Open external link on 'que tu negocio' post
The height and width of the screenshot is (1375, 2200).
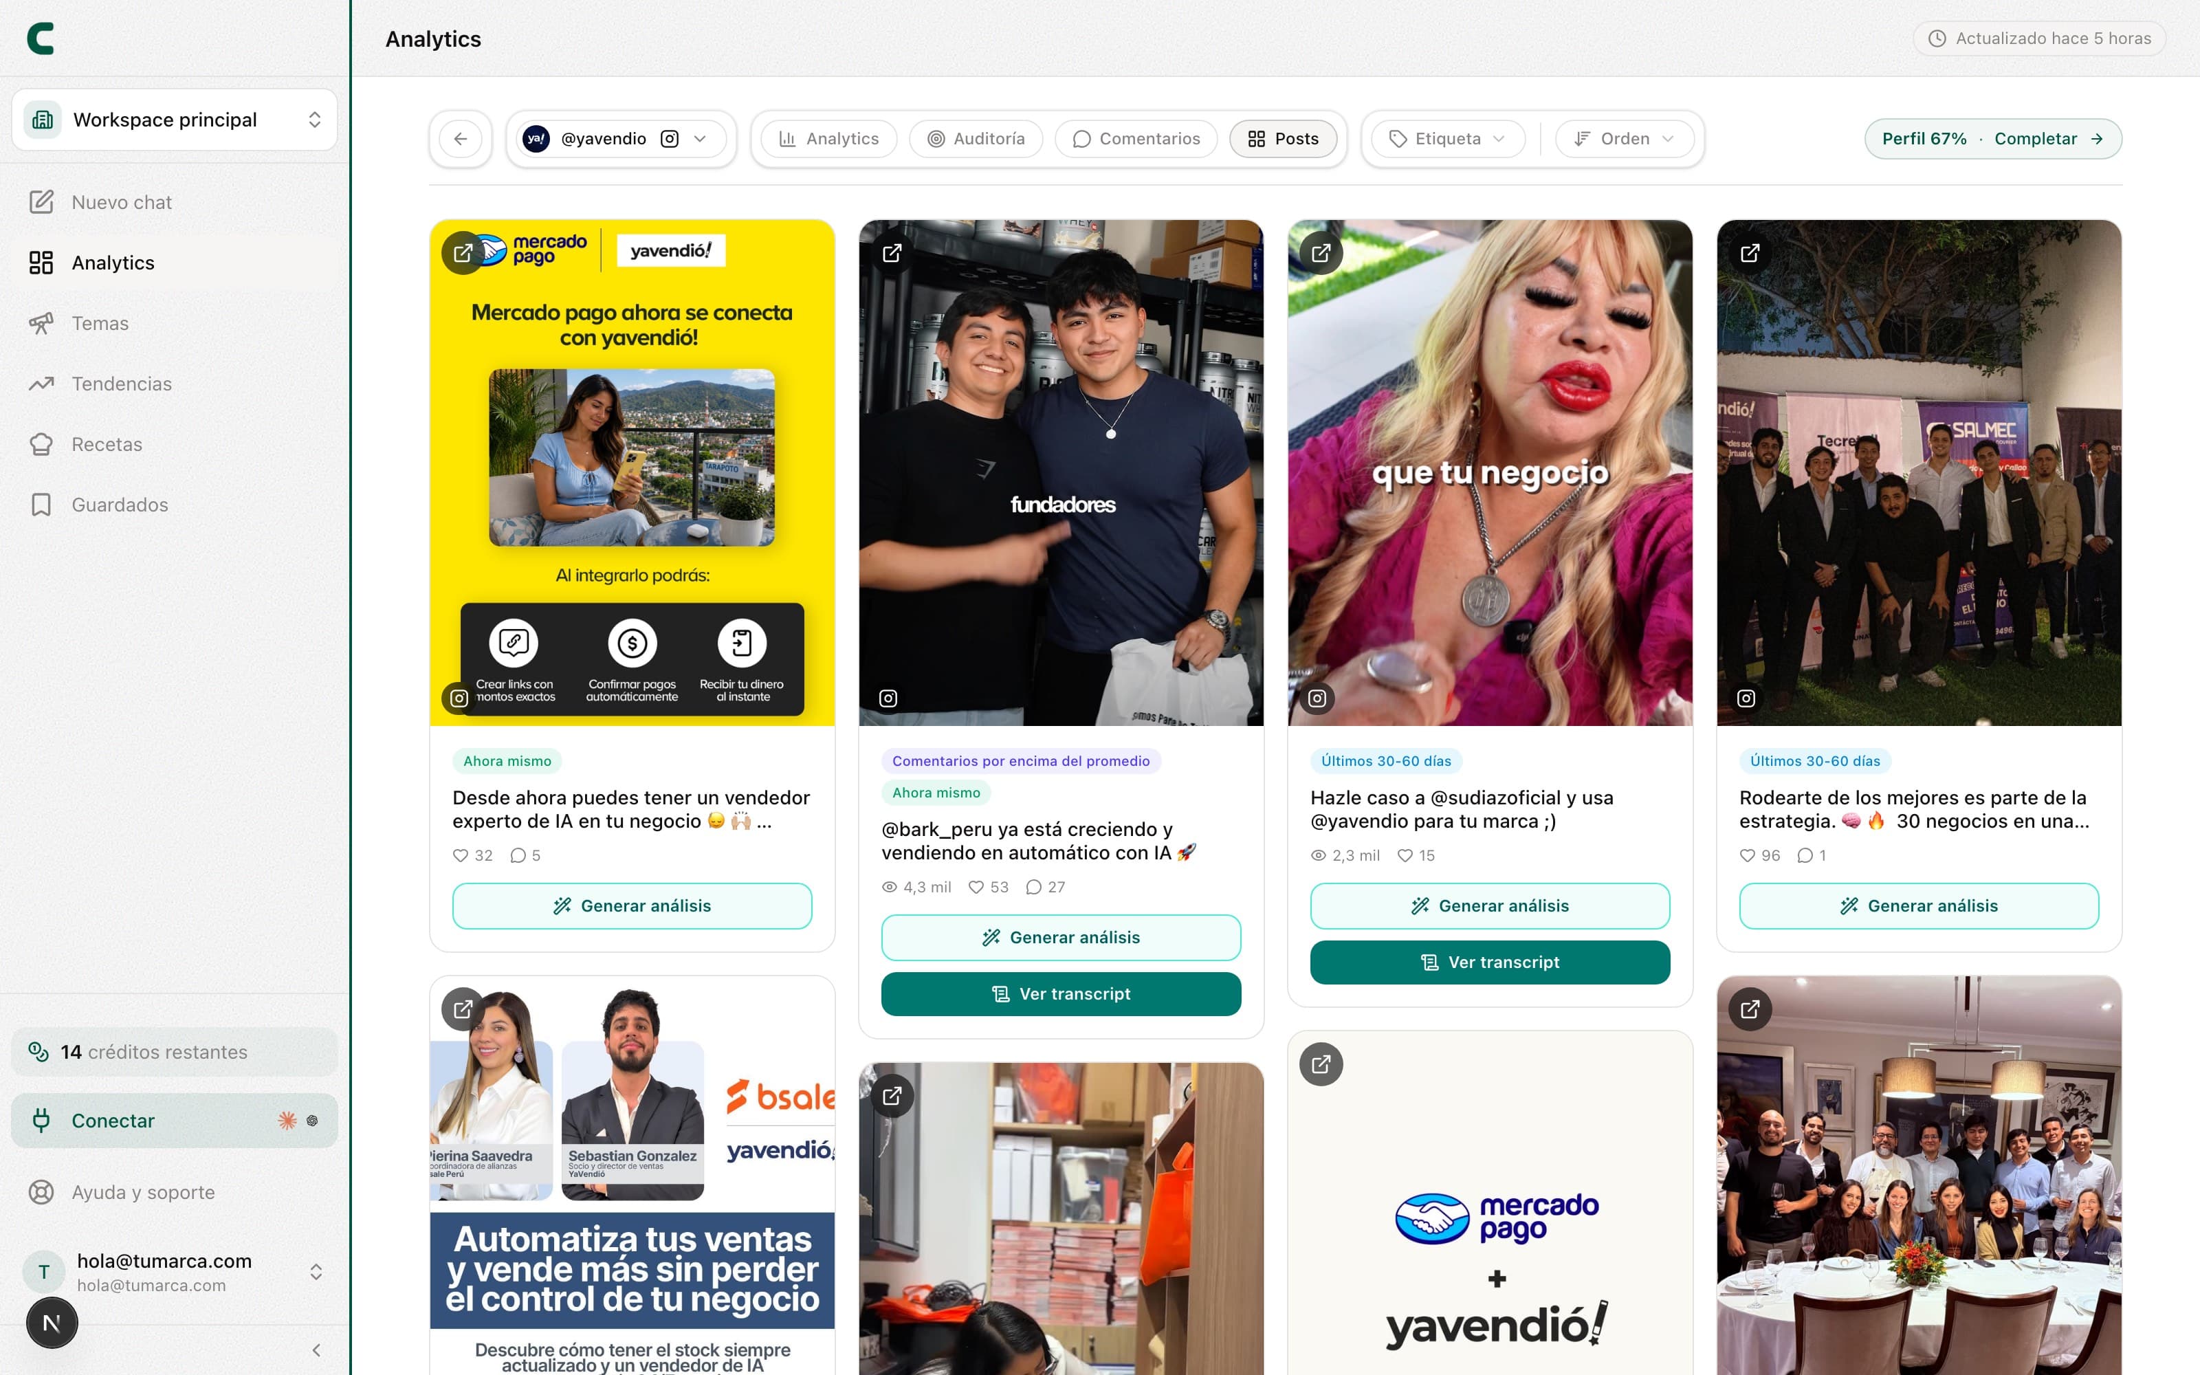(x=1321, y=253)
